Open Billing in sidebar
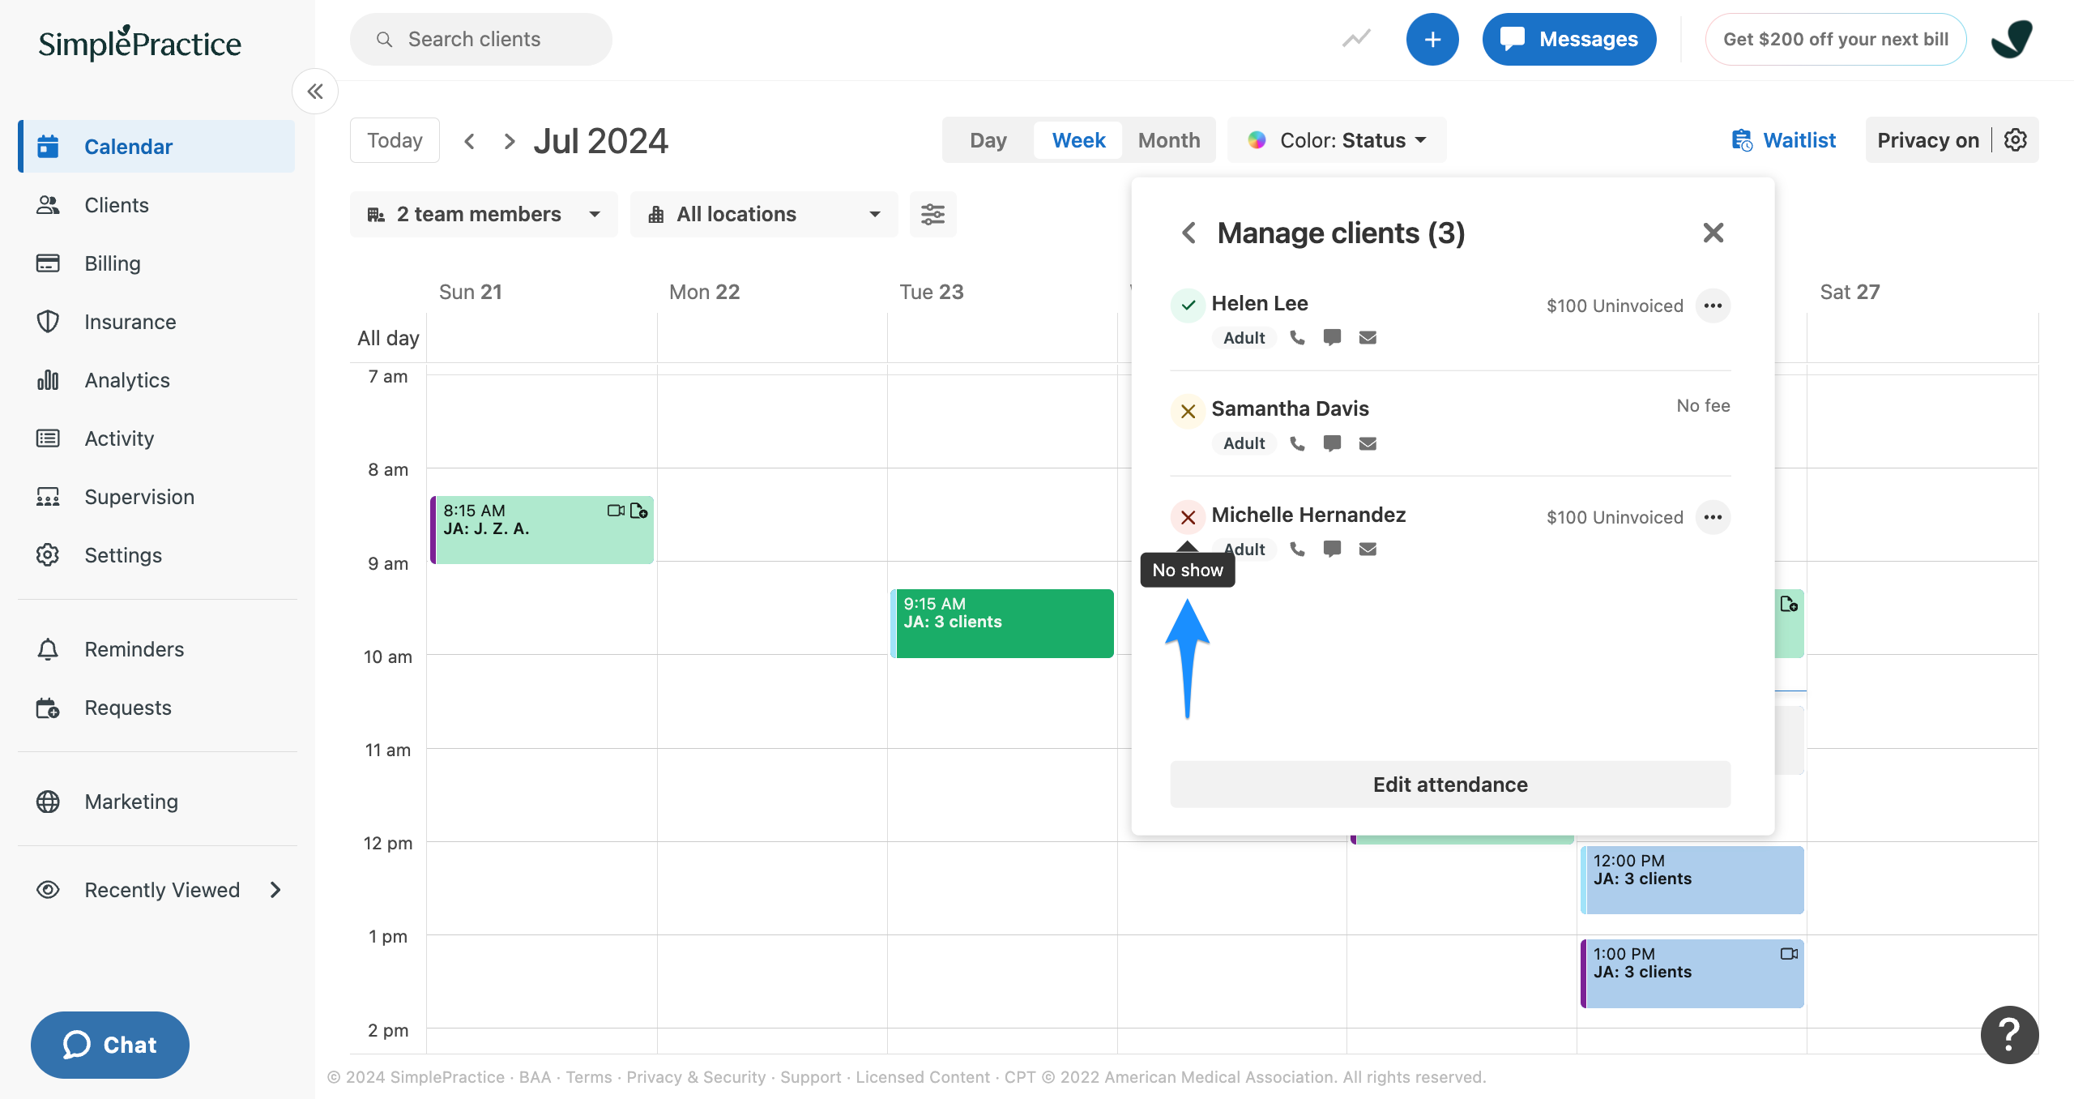The image size is (2074, 1099). (157, 263)
